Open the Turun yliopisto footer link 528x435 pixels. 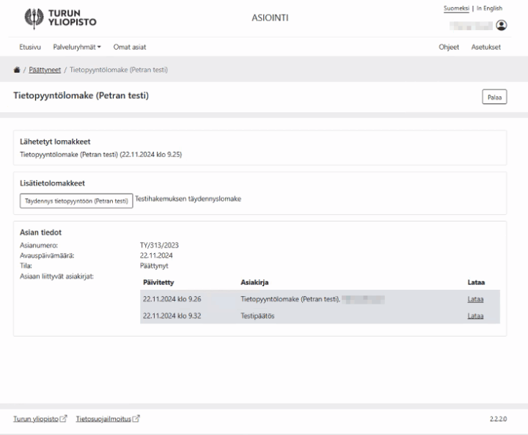point(36,419)
